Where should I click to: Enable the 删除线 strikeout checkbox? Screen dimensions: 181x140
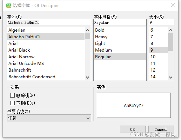click(12, 95)
